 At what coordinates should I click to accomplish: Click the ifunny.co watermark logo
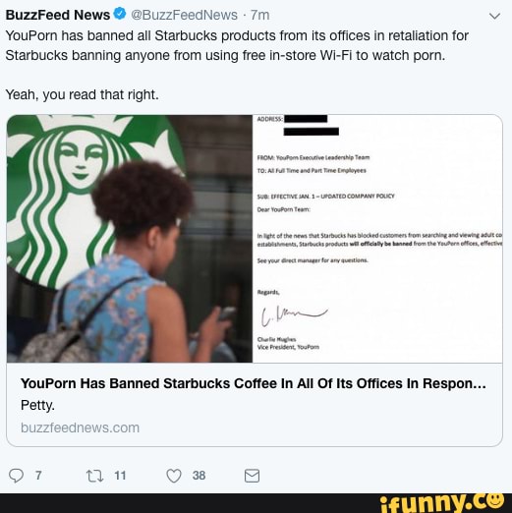pyautogui.click(x=441, y=503)
